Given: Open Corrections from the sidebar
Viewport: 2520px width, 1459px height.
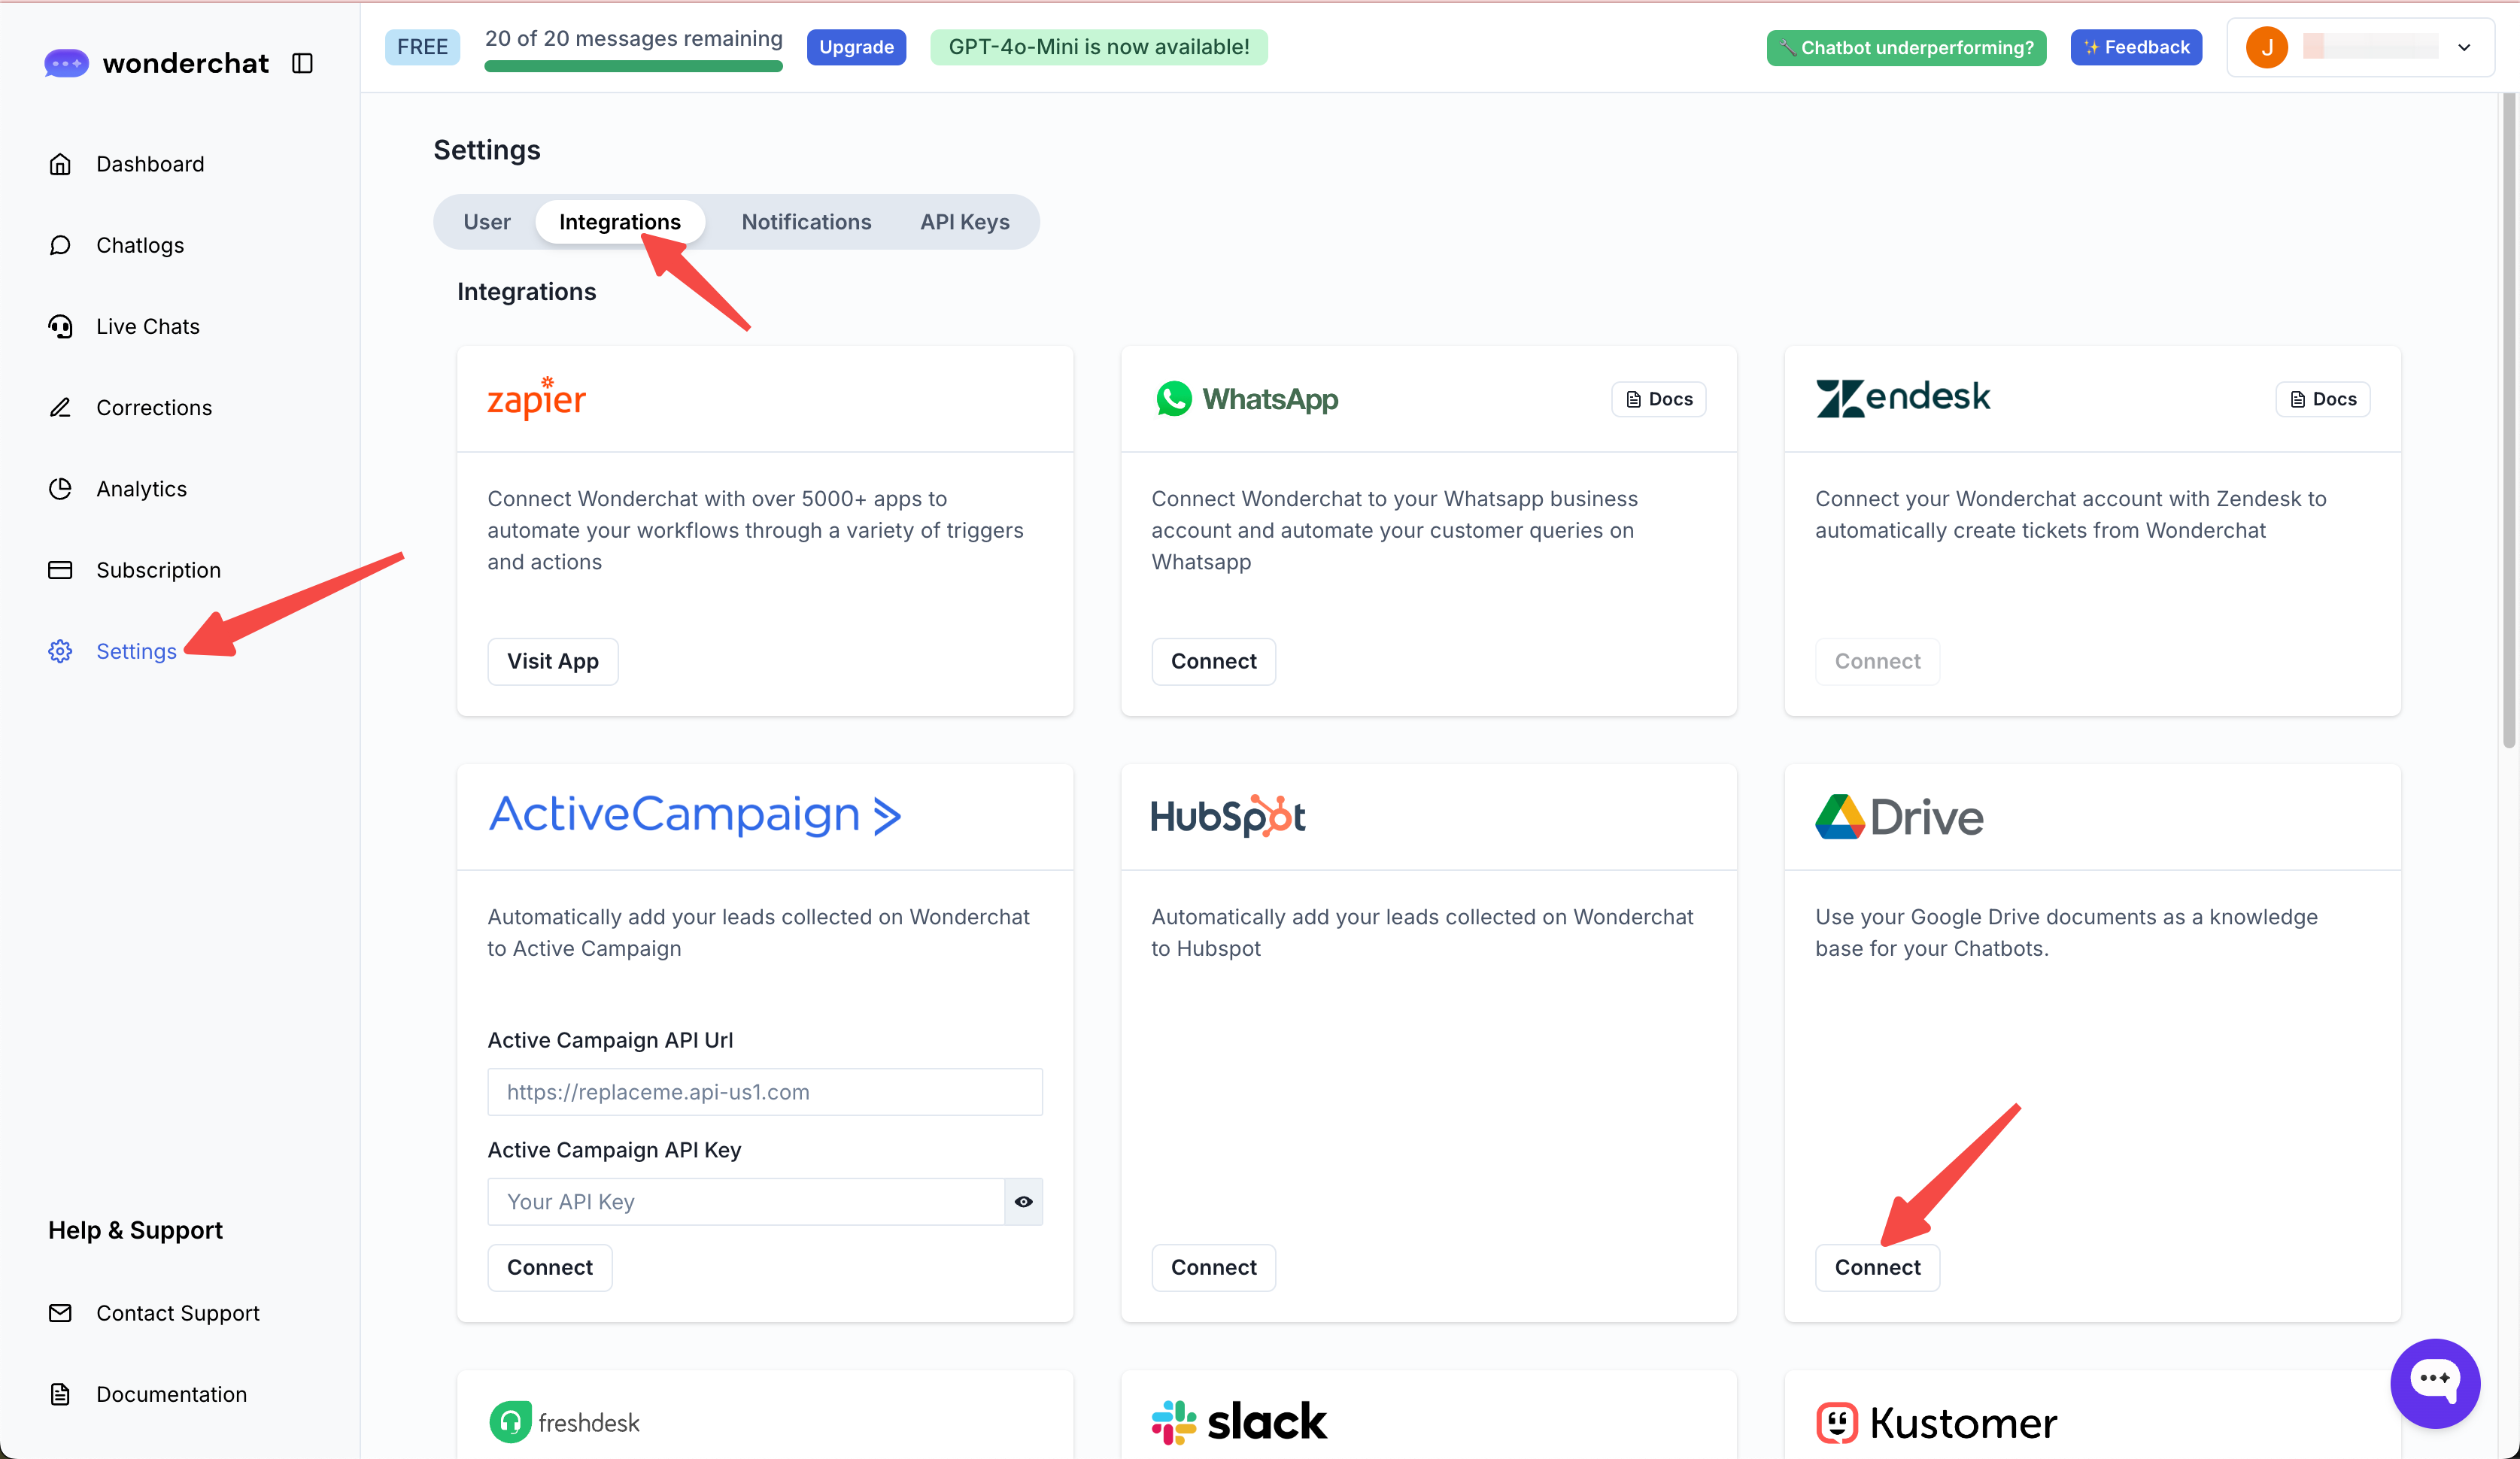Looking at the screenshot, I should (154, 407).
